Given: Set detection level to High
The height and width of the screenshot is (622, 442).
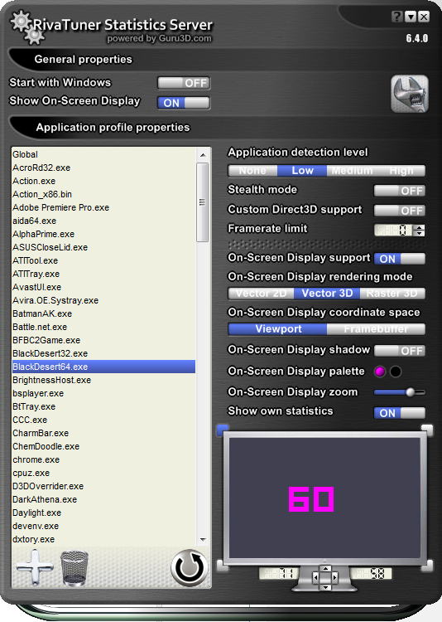Looking at the screenshot, I should (x=401, y=171).
